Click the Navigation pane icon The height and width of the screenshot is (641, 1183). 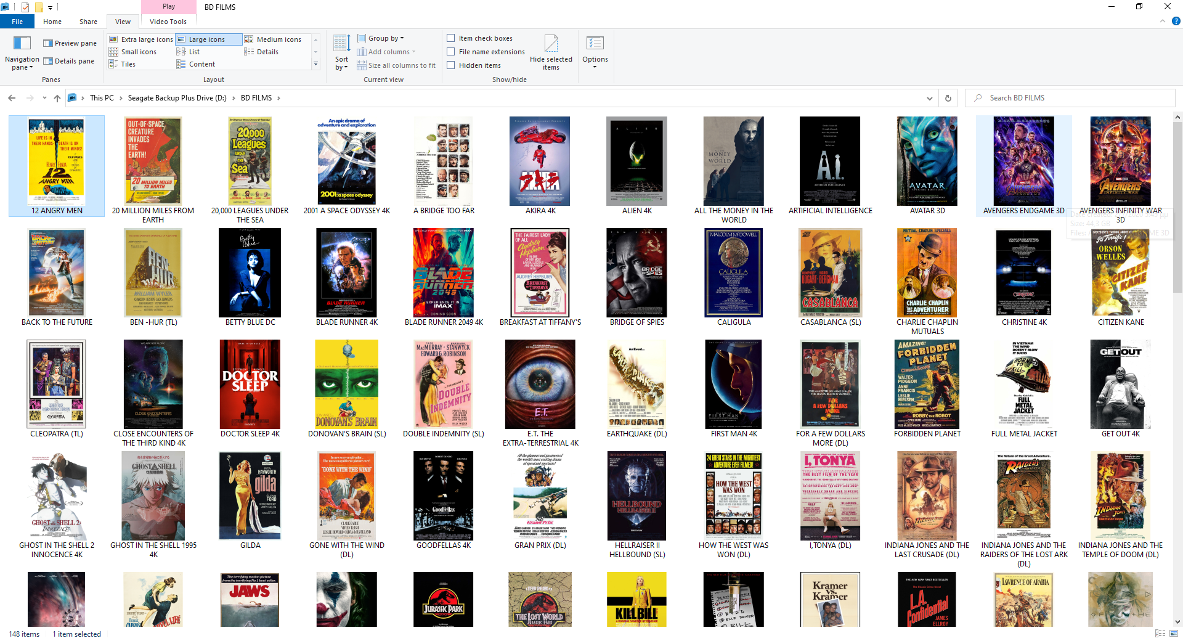coord(22,44)
